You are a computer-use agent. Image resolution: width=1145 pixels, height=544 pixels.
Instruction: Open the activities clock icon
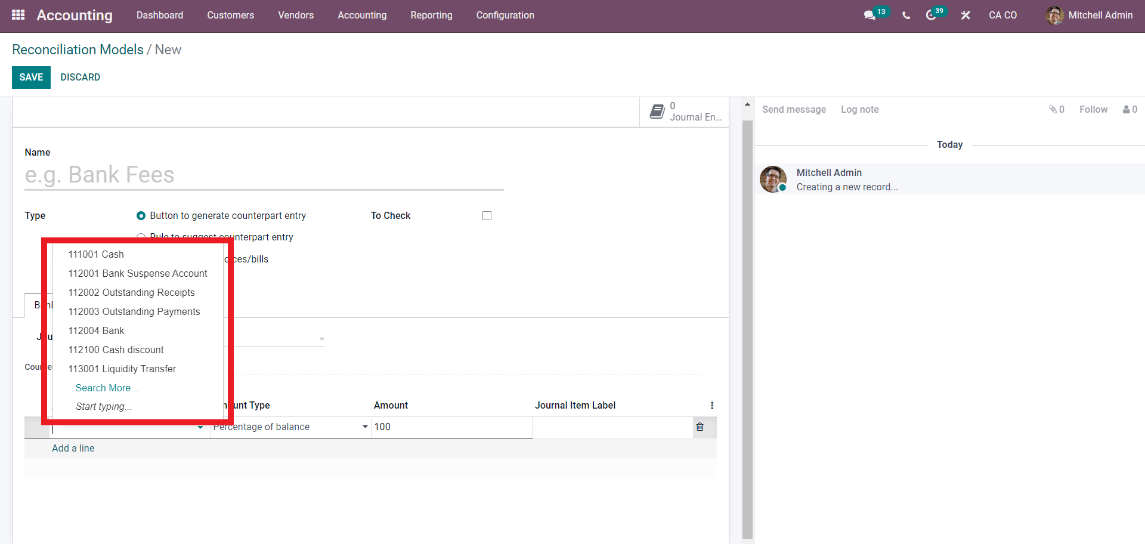(x=930, y=16)
